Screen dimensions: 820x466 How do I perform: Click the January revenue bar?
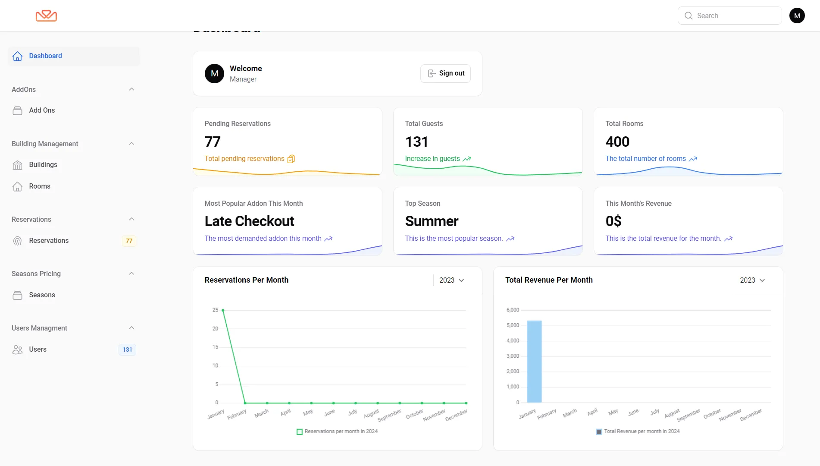(534, 362)
